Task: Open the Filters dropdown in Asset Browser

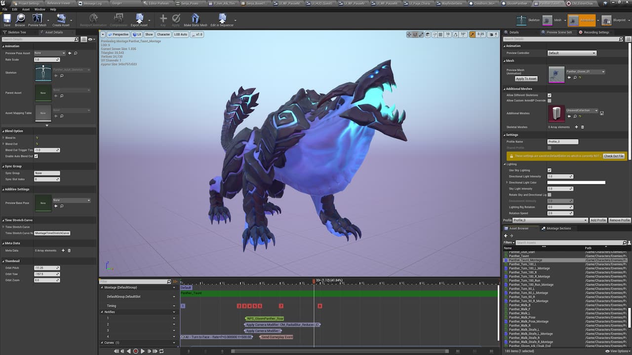Action: [509, 243]
